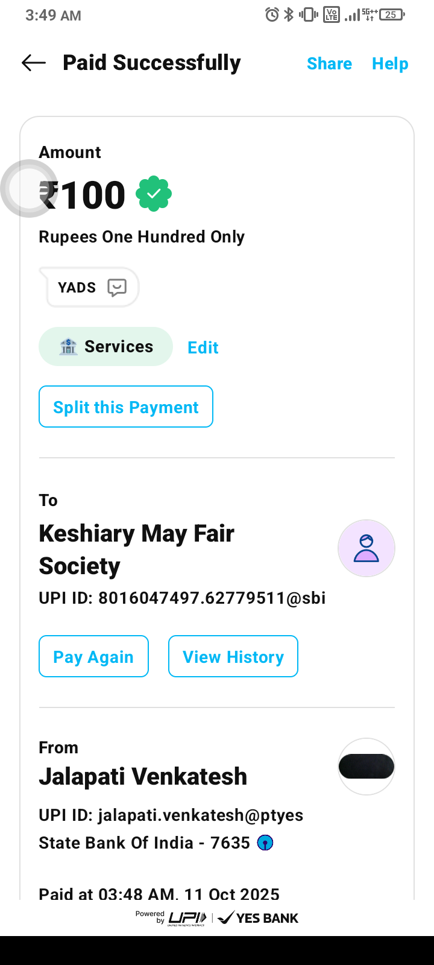This screenshot has width=434, height=965.
Task: Tap the payee UPI ID text
Action: (182, 598)
